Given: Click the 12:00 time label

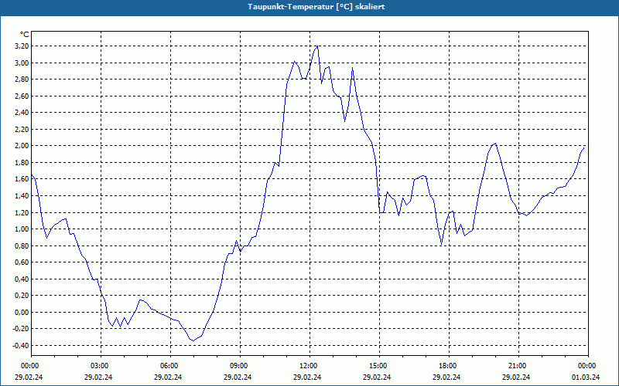Looking at the screenshot, I should [308, 366].
